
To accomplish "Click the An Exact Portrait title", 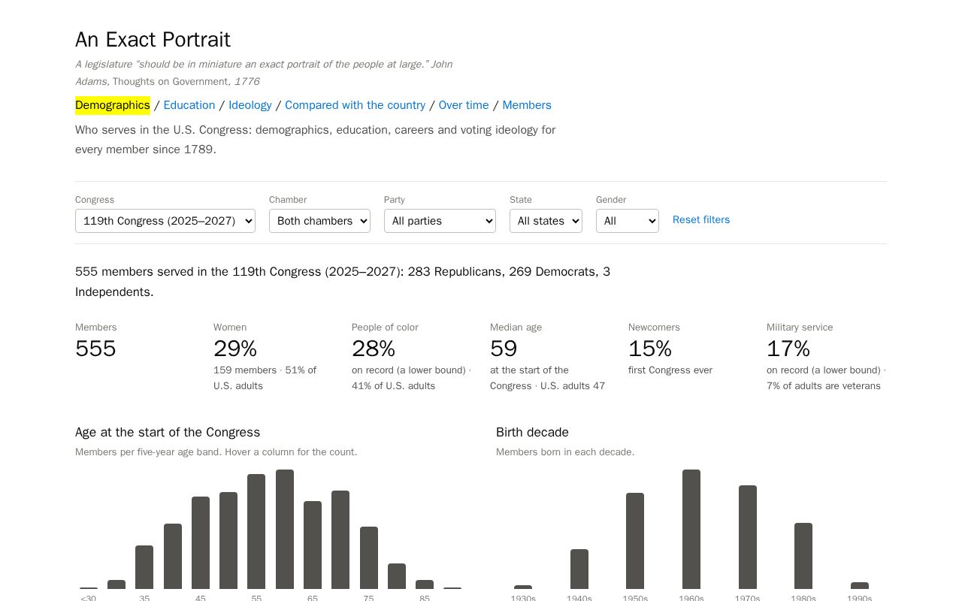I will coord(153,40).
